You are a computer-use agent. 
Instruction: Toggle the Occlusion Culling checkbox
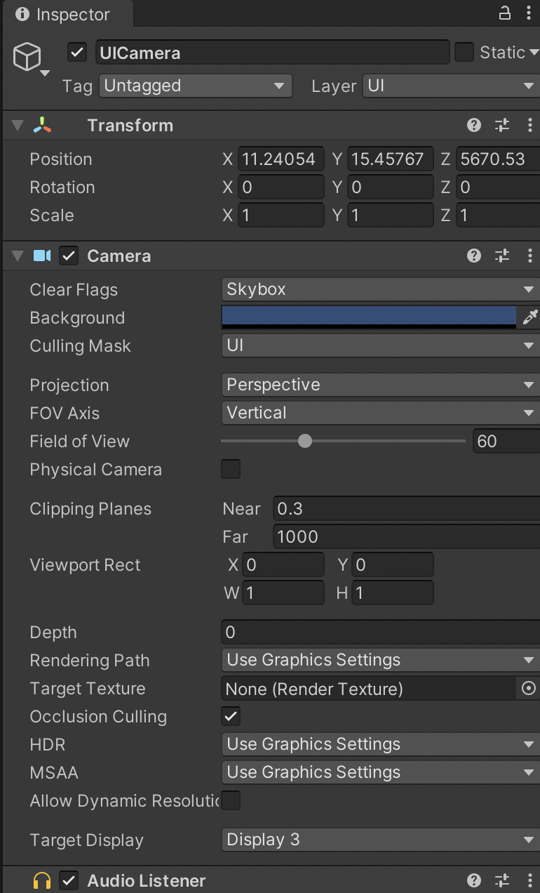point(231,717)
